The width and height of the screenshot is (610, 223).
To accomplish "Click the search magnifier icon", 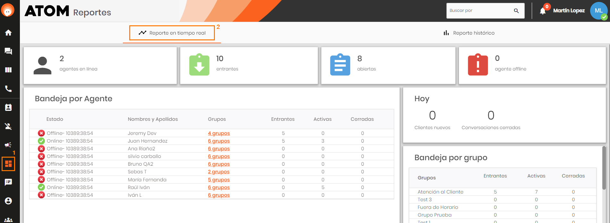I will pos(516,11).
